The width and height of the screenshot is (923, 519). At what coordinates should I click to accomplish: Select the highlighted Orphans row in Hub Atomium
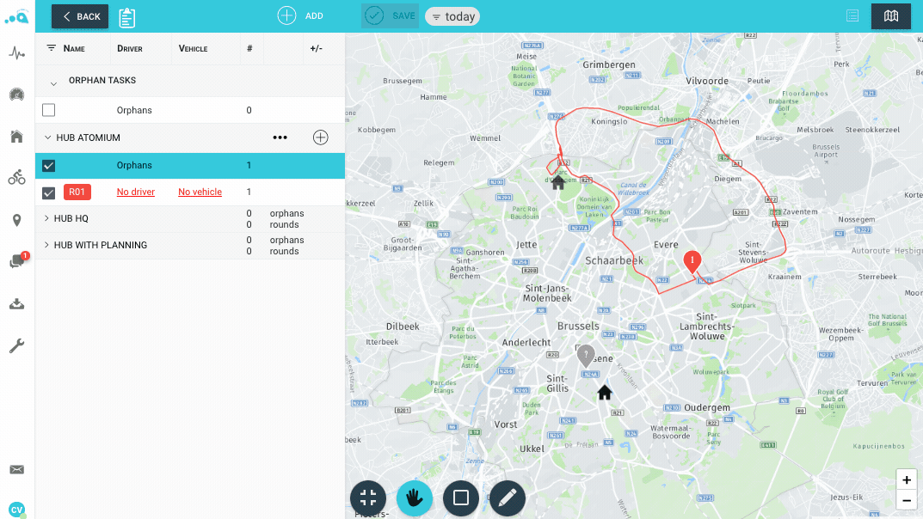click(190, 166)
